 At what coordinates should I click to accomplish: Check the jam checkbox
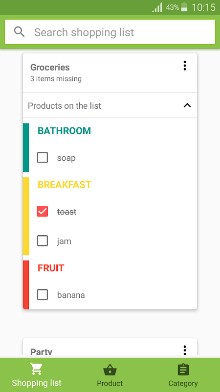(x=43, y=241)
